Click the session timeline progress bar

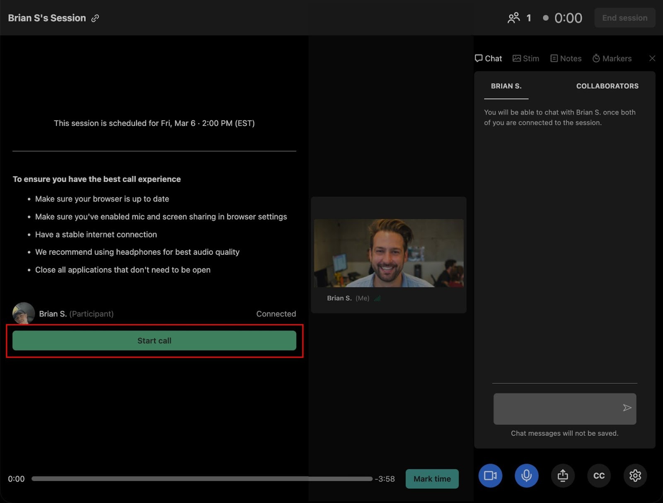(x=202, y=479)
